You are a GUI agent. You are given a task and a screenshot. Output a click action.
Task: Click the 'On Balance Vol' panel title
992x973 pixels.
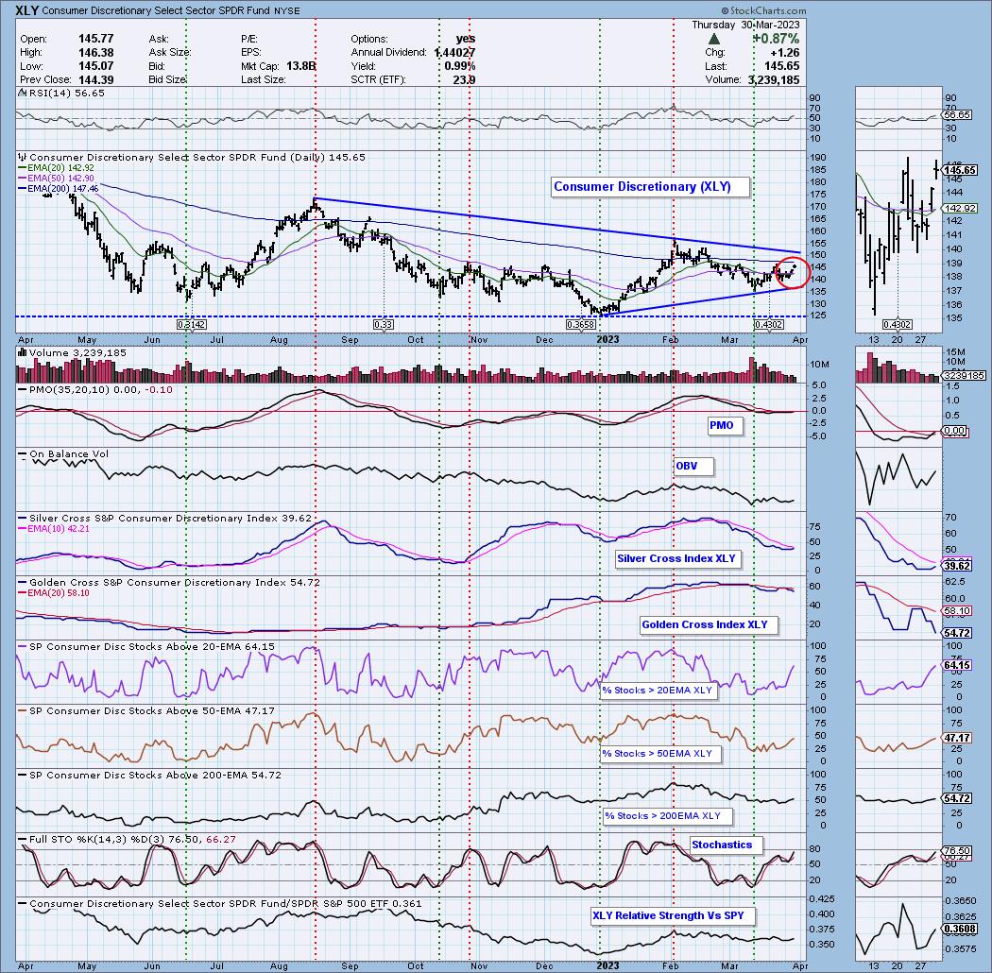[x=62, y=454]
